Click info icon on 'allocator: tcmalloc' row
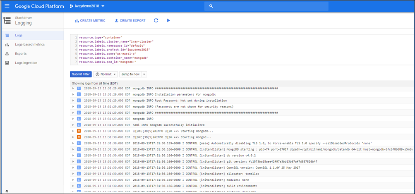Screen dimensions: 415x194 pos(79,174)
